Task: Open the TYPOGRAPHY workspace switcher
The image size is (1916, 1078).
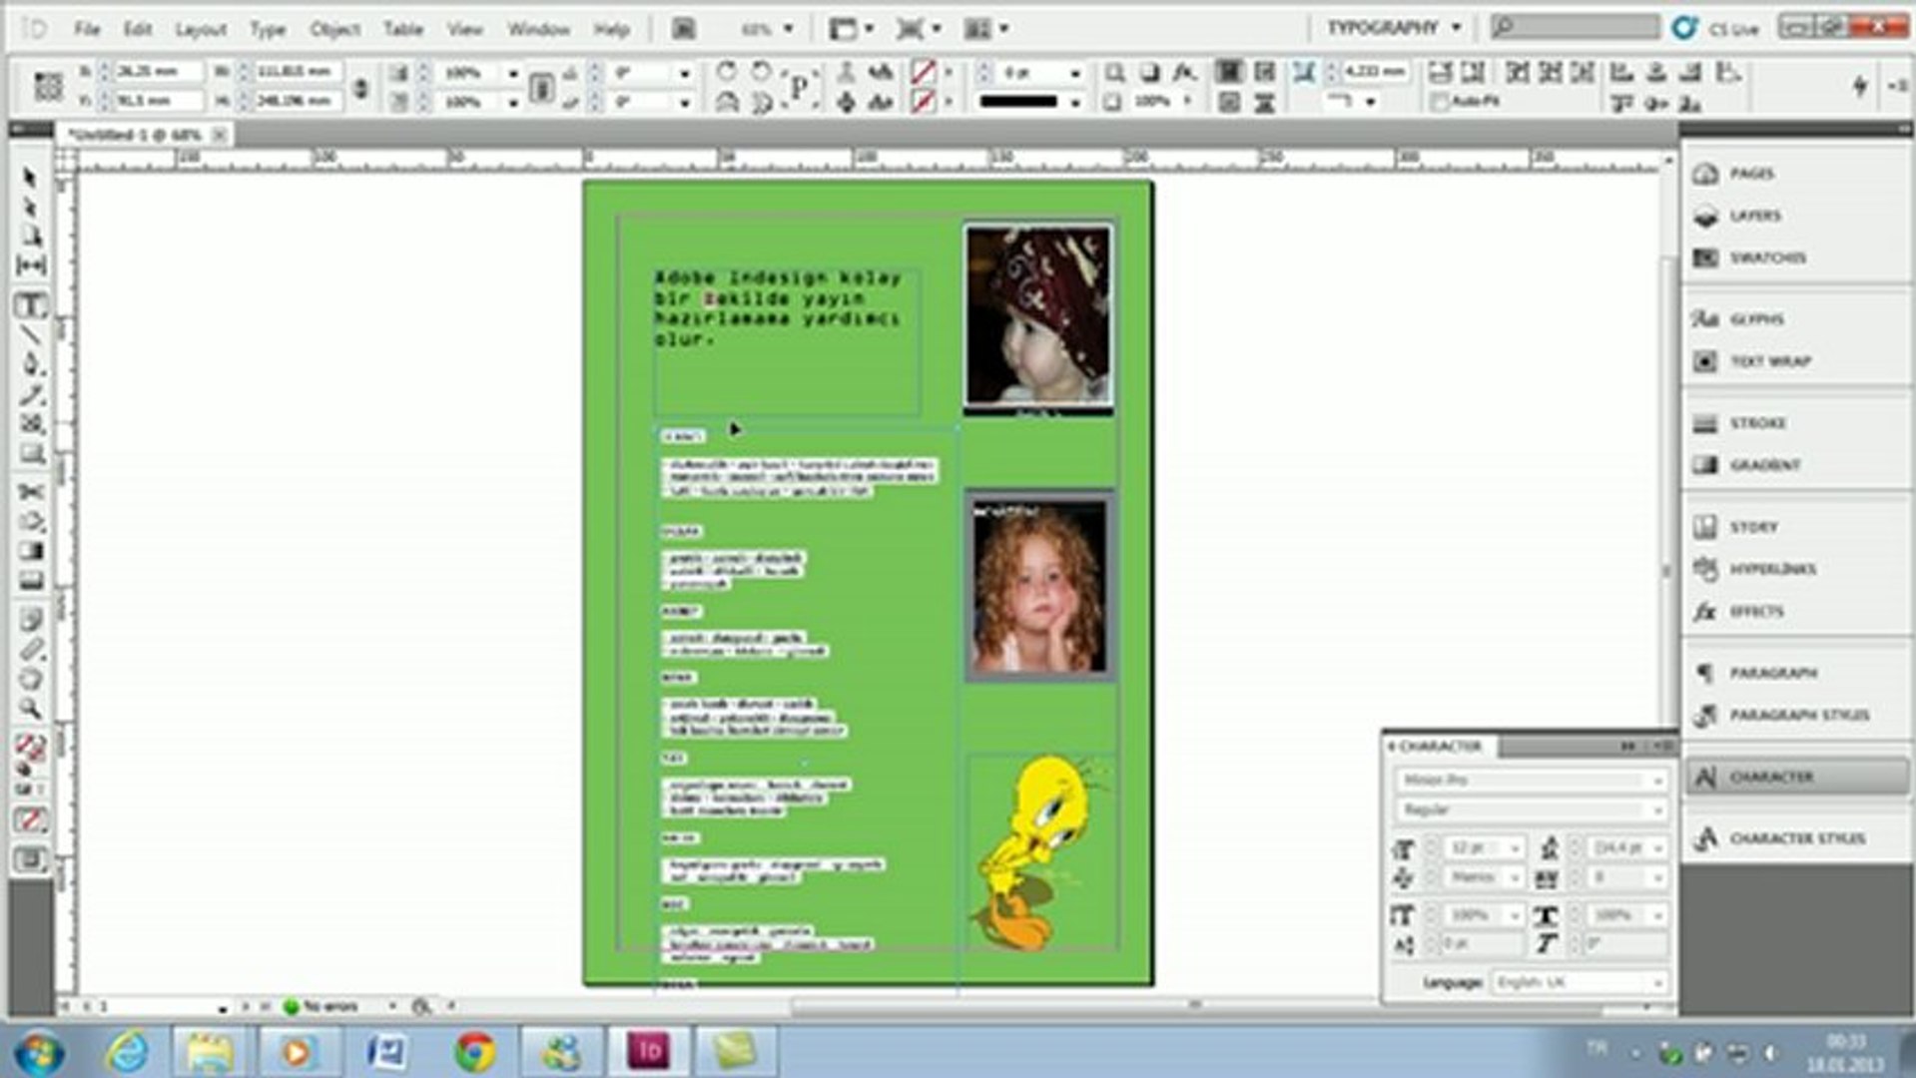Action: tap(1394, 28)
